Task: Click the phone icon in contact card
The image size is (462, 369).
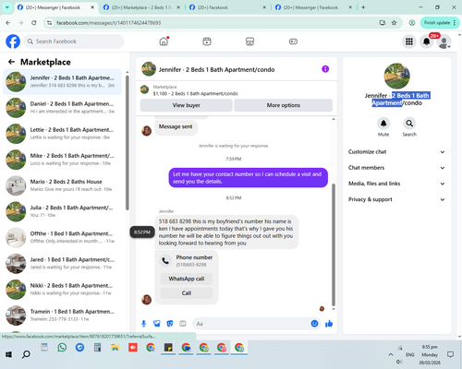Action: point(165,261)
